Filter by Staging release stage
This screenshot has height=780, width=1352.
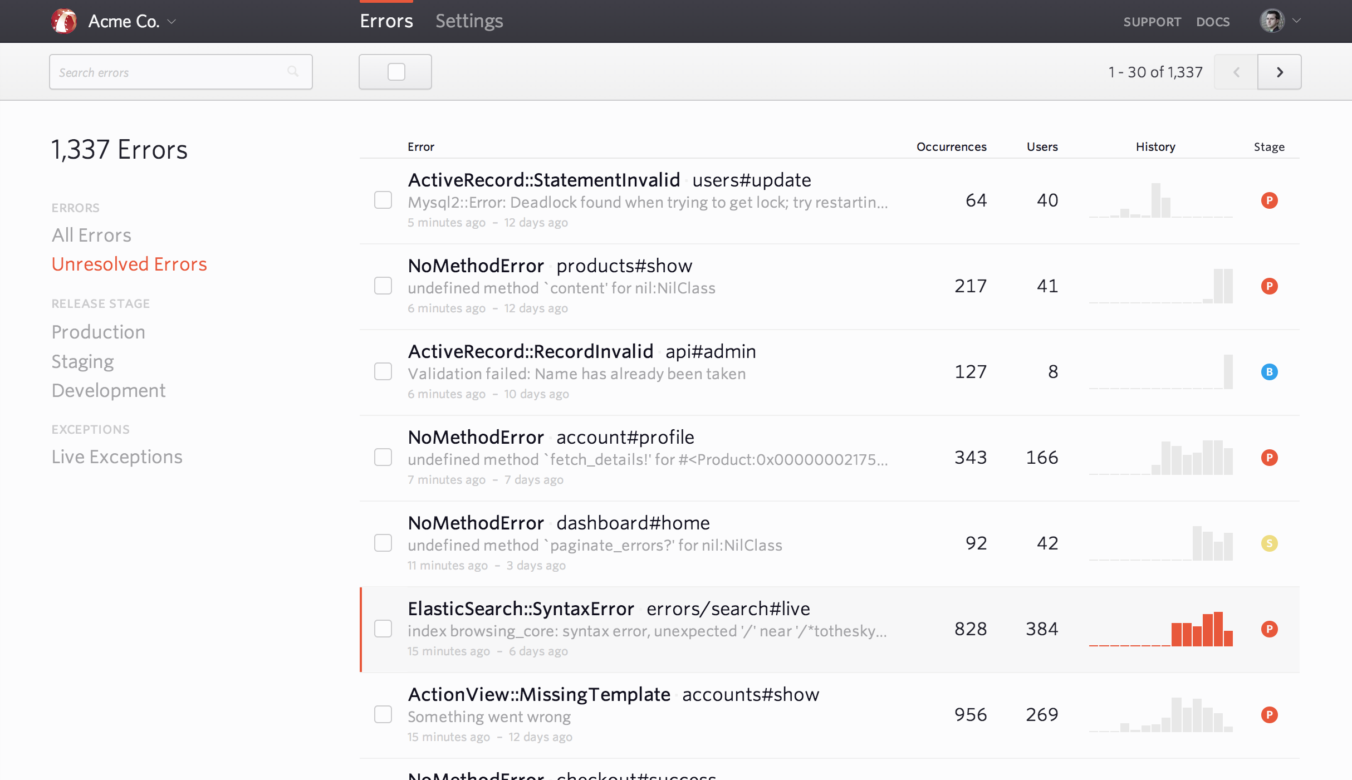(x=82, y=361)
